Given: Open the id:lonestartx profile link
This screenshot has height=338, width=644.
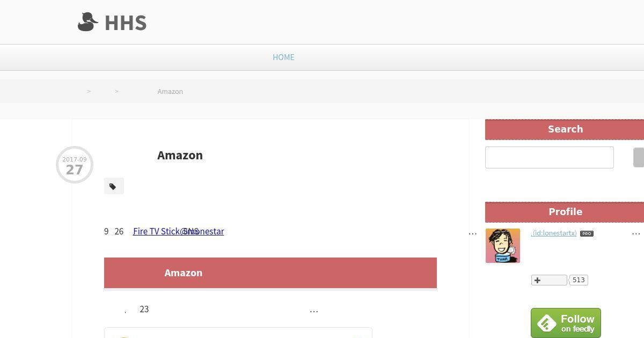Looking at the screenshot, I should tap(554, 233).
